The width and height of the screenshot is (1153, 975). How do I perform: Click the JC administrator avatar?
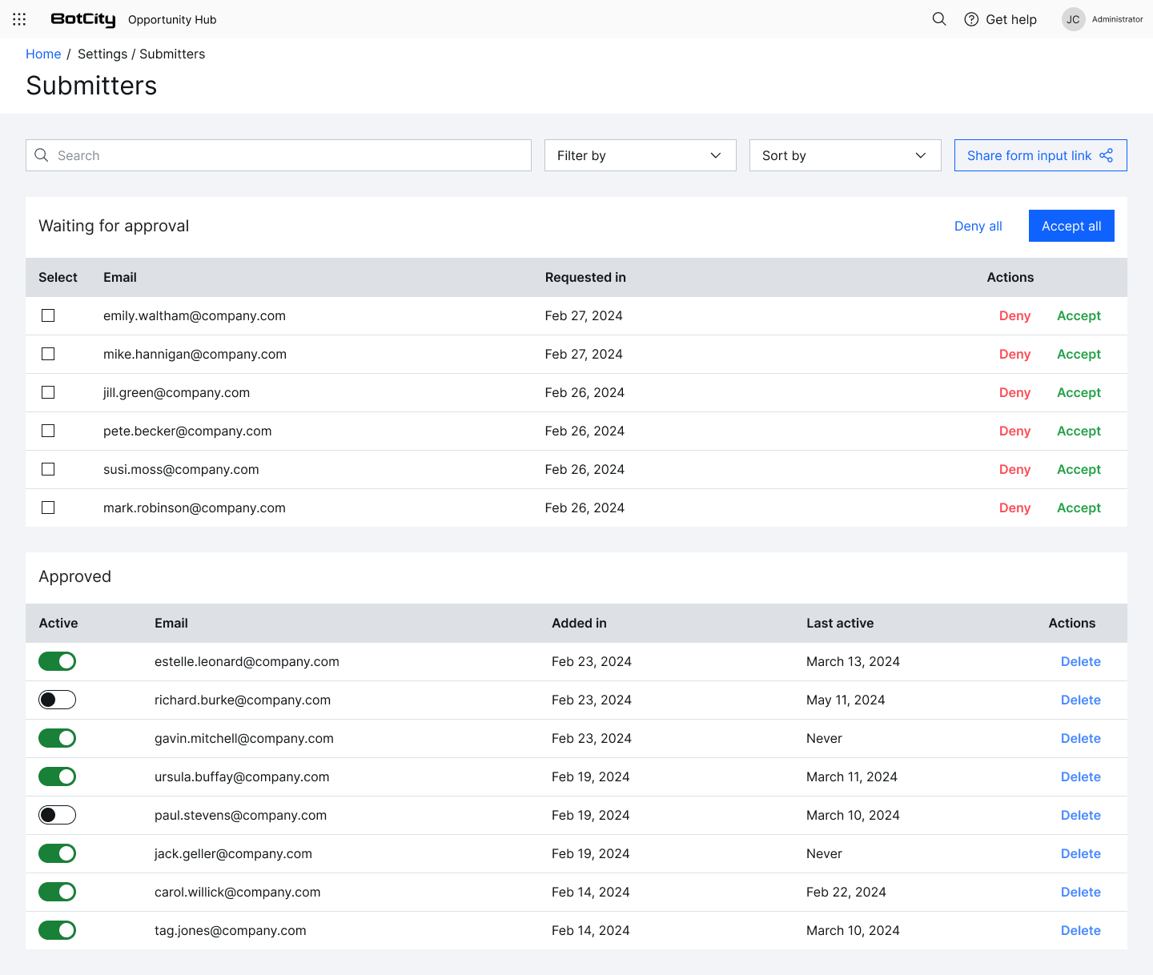point(1073,19)
